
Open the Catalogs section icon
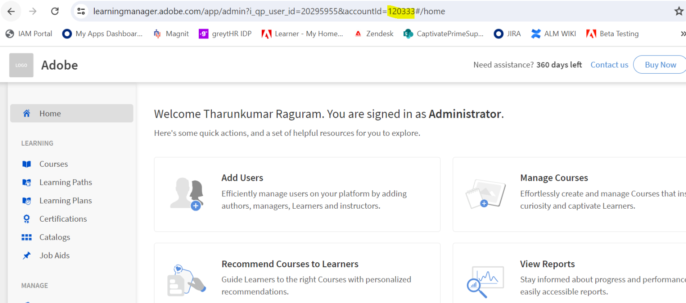(27, 237)
